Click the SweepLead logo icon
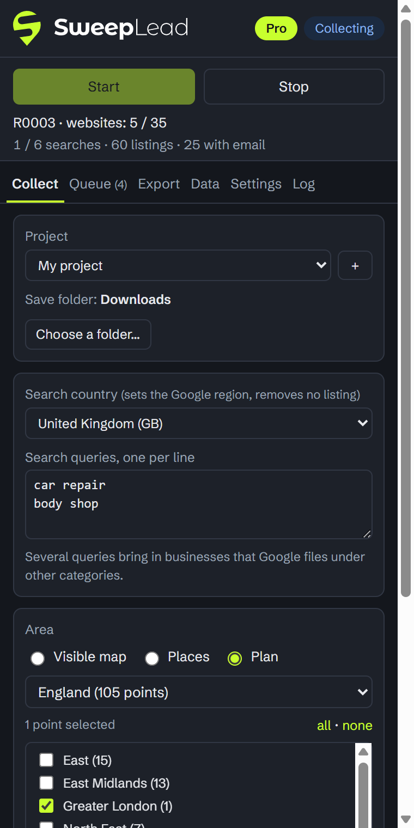The height and width of the screenshot is (828, 414). click(27, 28)
